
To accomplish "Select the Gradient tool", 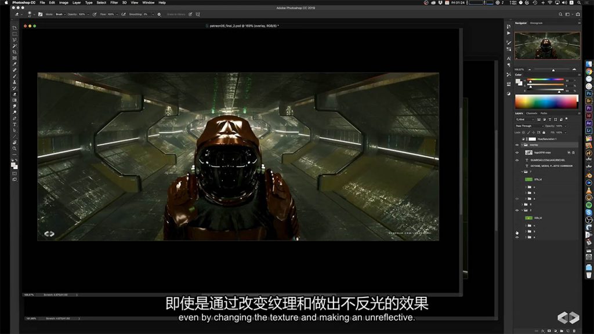I will click(15, 100).
